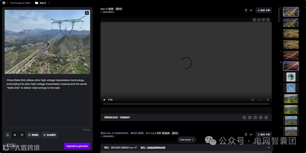Open the 照相机 camera motion button
This screenshot has height=153, width=306.
tap(33, 135)
